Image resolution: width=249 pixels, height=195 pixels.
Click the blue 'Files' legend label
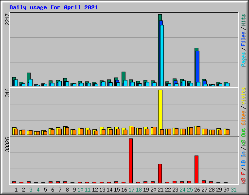point(243,39)
